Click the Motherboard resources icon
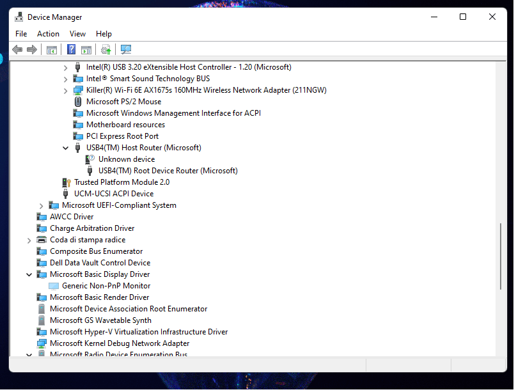The height and width of the screenshot is (392, 516). pyautogui.click(x=78, y=125)
